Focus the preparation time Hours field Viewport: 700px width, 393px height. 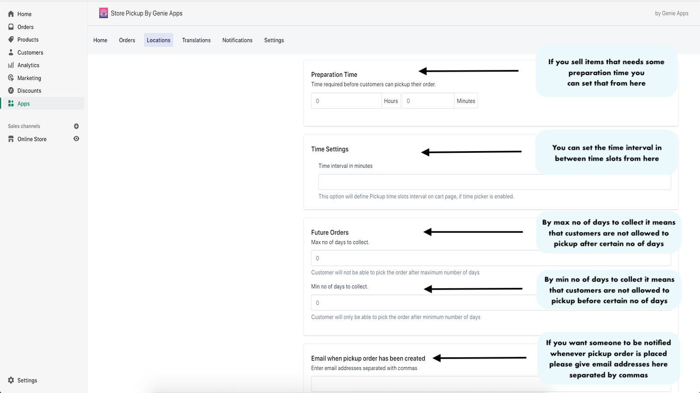[x=346, y=101]
